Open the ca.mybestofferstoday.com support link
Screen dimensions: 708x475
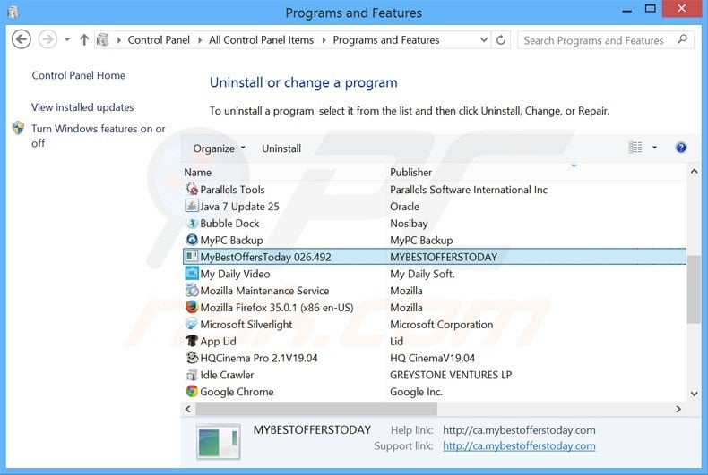(519, 445)
